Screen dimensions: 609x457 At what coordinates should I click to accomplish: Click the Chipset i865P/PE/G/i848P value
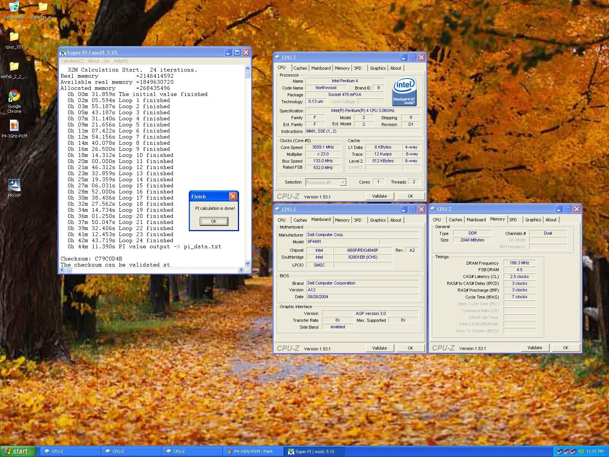point(363,250)
